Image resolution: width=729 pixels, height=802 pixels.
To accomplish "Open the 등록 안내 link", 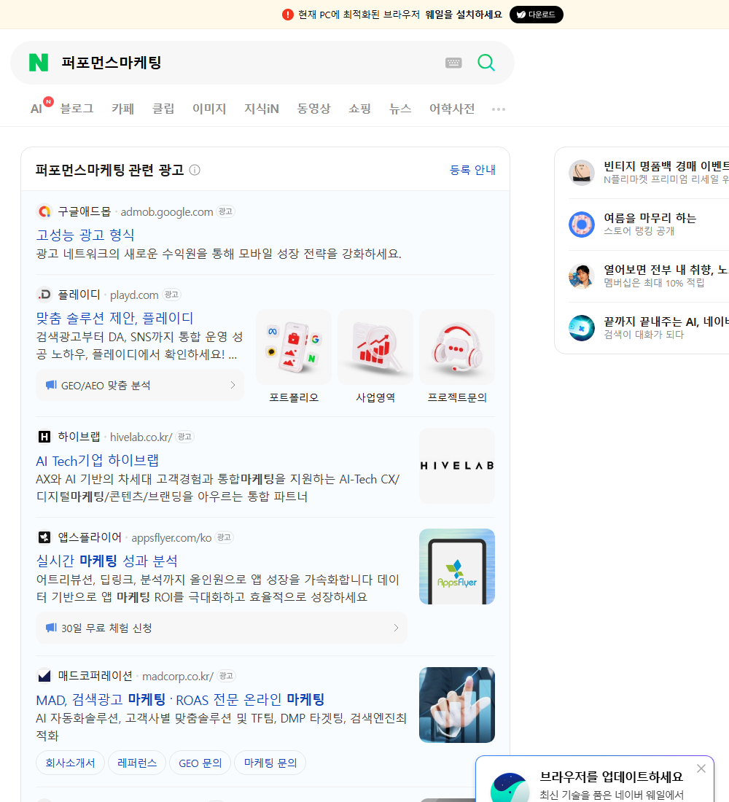I will (472, 170).
